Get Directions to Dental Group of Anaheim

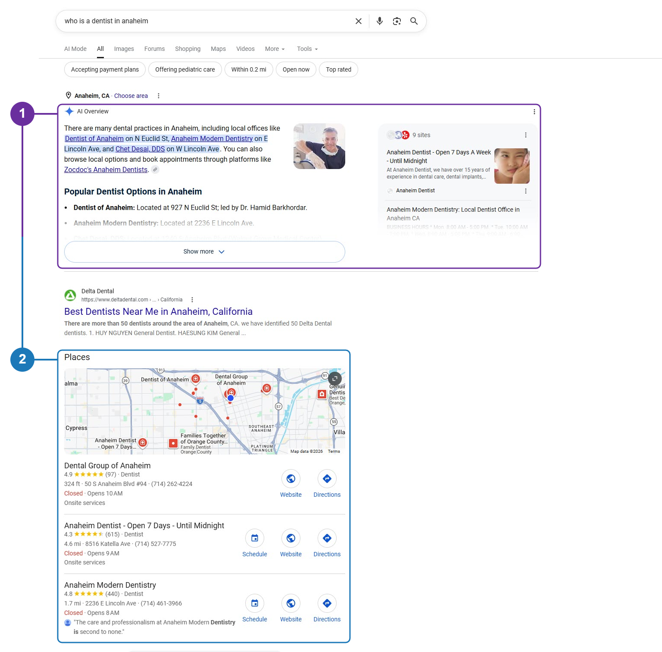[x=327, y=479]
